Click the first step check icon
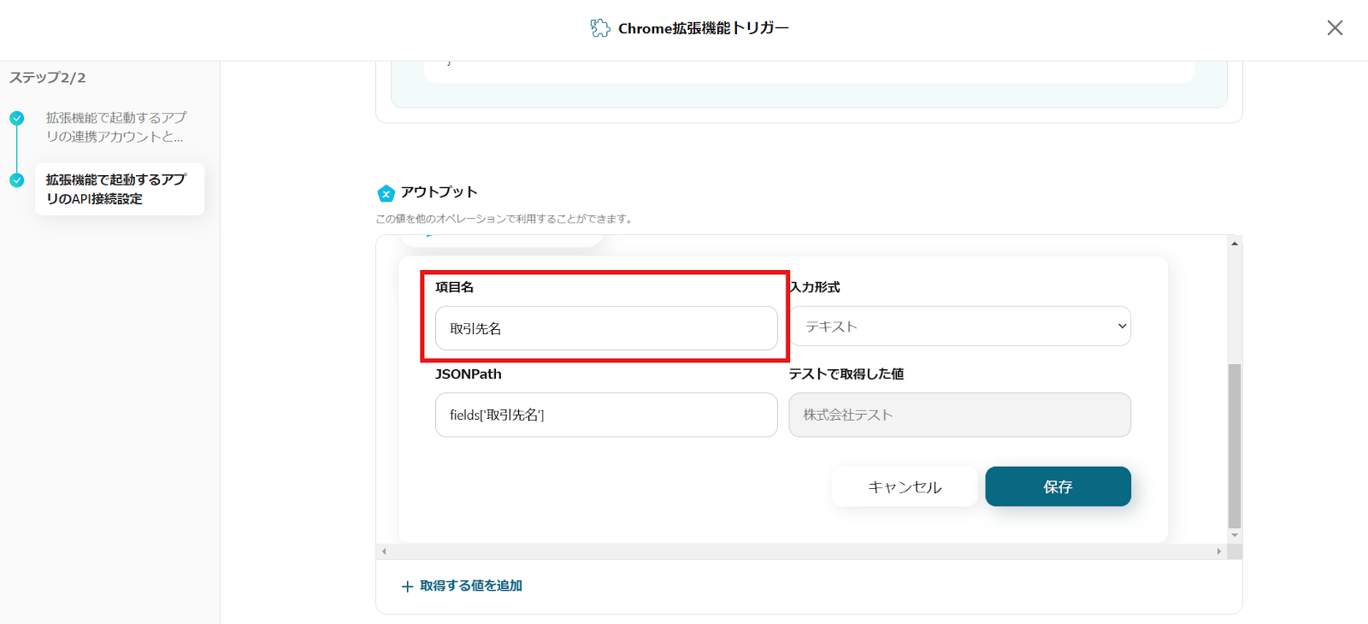The image size is (1368, 624). coord(17,118)
